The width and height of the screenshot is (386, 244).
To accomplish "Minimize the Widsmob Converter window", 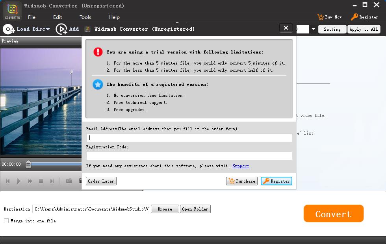I will coord(354,5).
